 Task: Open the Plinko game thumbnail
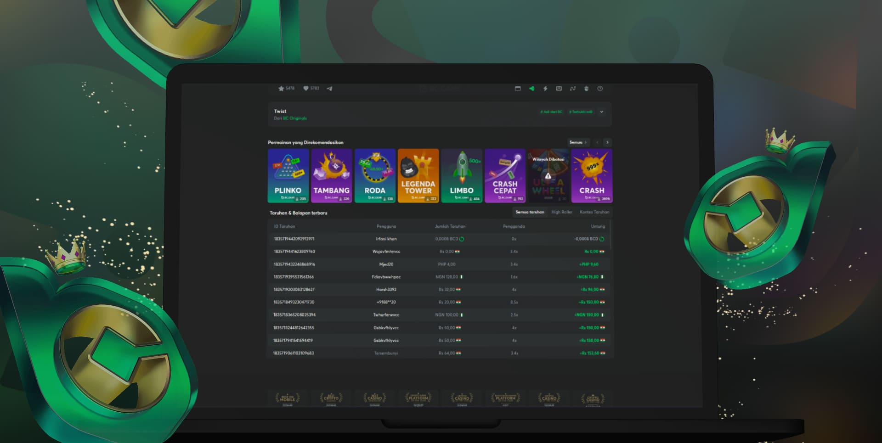coord(288,176)
